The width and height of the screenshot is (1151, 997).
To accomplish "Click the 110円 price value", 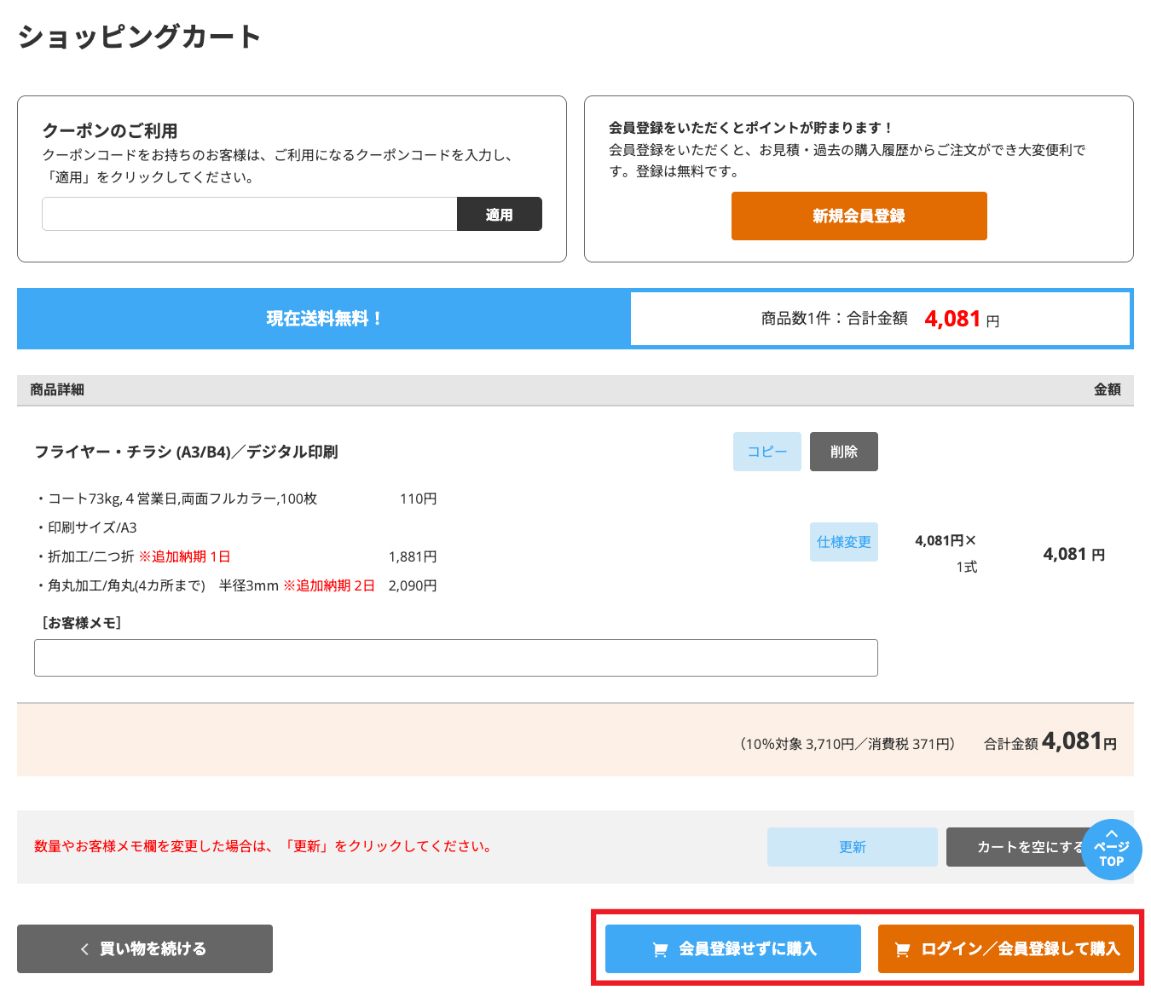I will pos(419,498).
